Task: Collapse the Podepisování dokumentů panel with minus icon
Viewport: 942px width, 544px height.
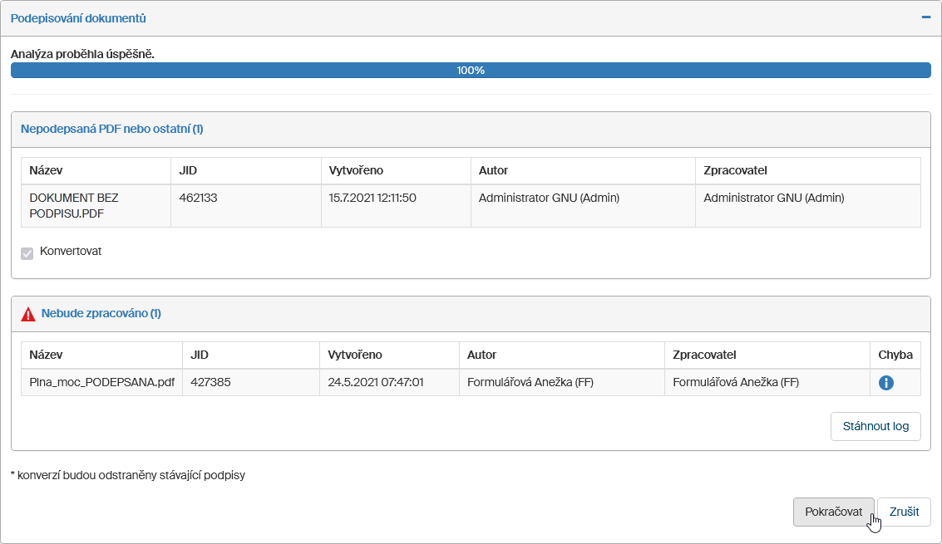Action: coord(925,17)
